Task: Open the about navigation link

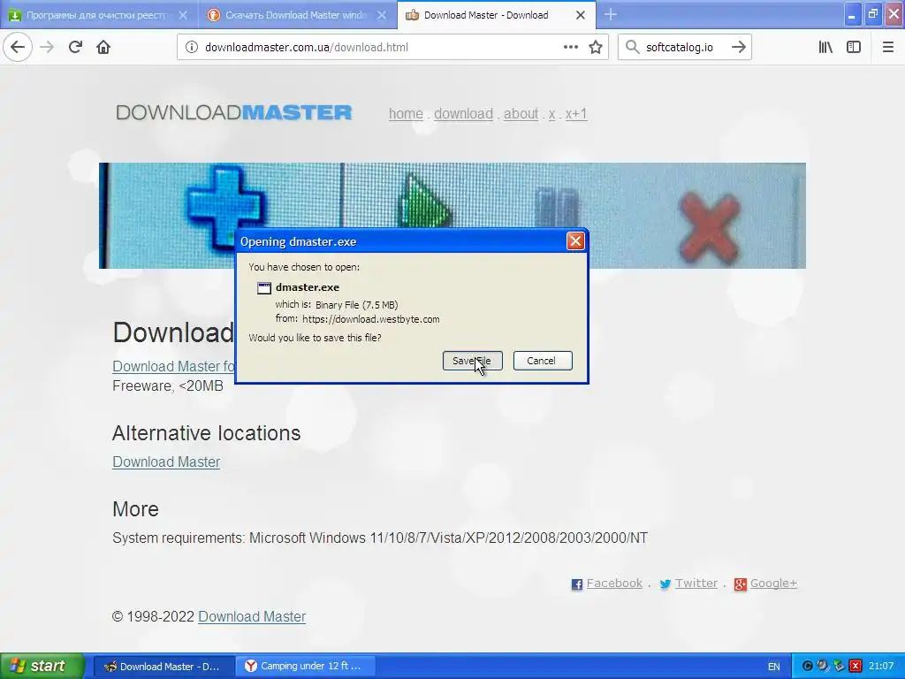Action: coord(521,114)
